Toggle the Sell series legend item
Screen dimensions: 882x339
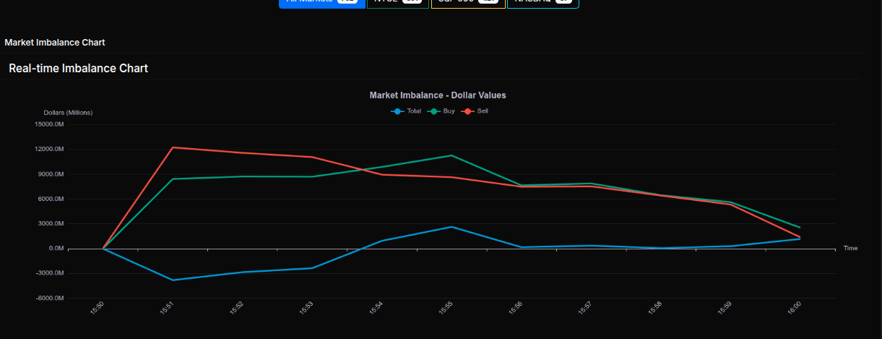(475, 111)
